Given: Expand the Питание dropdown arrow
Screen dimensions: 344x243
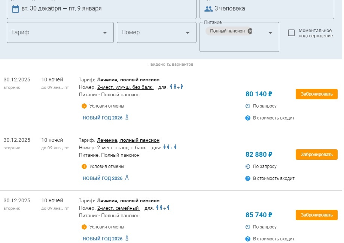Looking at the screenshot, I should pyautogui.click(x=270, y=33).
